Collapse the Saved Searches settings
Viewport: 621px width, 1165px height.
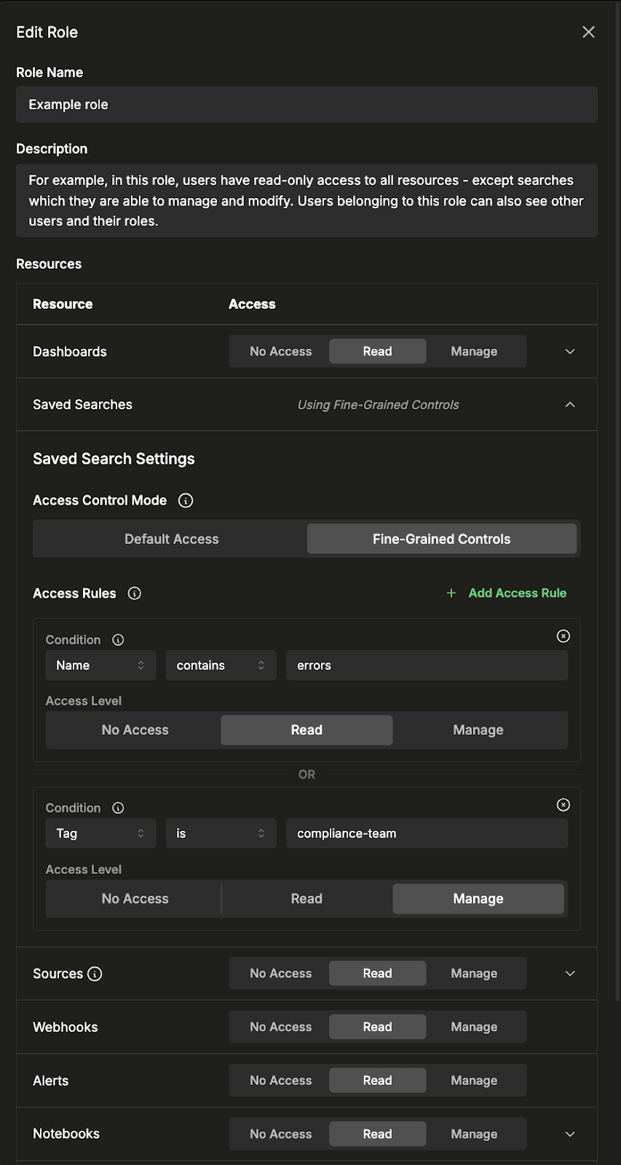click(x=570, y=405)
